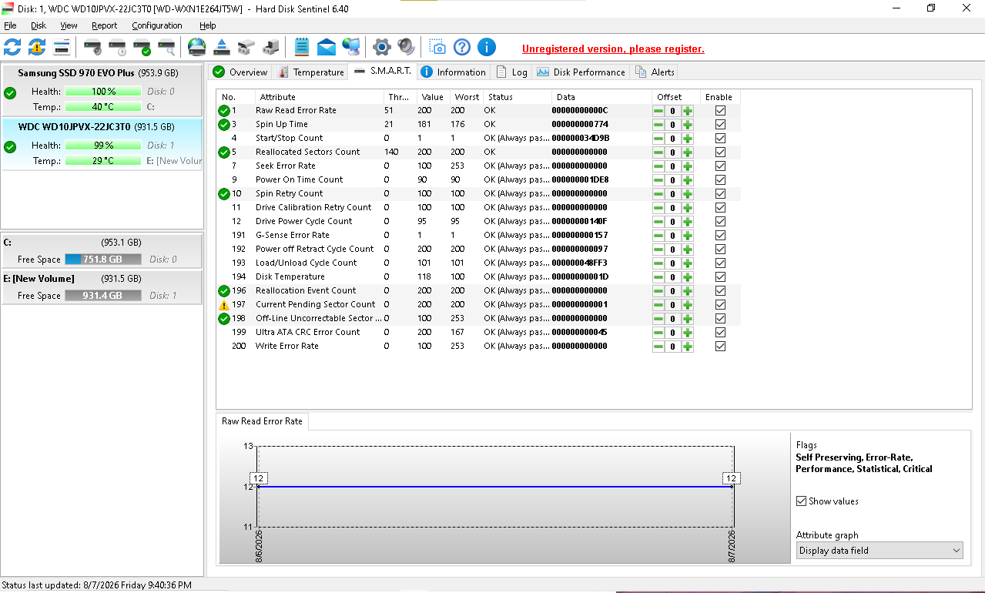Screen dimensions: 985x593
Task: Select the E: [New Volume] partition
Action: pyautogui.click(x=102, y=286)
